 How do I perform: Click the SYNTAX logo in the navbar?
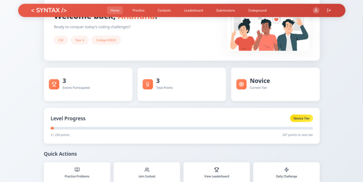[49, 10]
